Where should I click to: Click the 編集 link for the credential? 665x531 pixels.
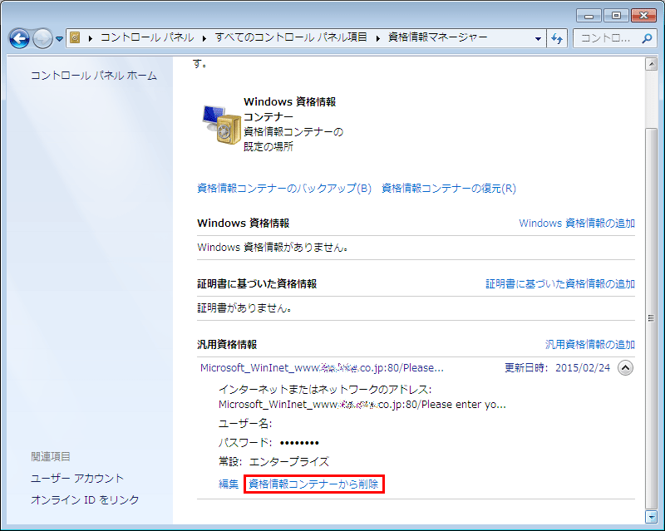(228, 484)
